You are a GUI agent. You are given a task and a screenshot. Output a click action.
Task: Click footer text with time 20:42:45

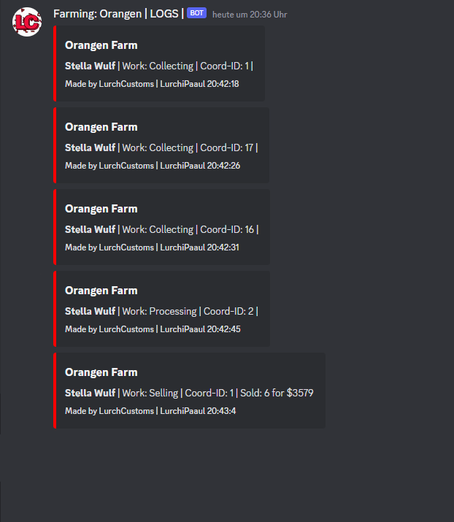coord(153,329)
